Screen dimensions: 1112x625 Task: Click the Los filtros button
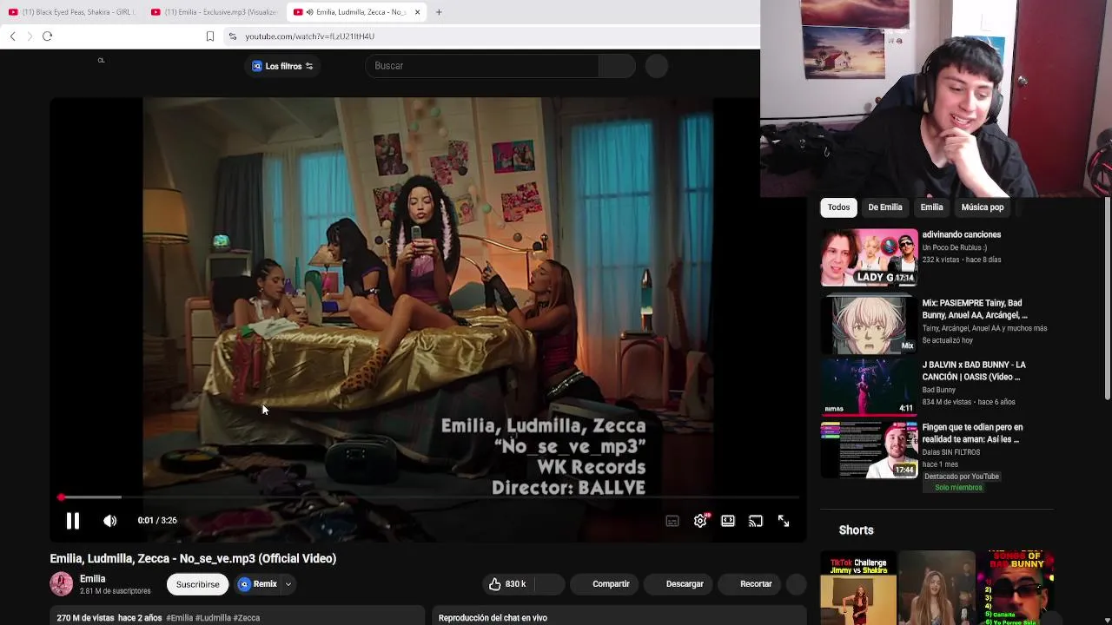(x=282, y=66)
